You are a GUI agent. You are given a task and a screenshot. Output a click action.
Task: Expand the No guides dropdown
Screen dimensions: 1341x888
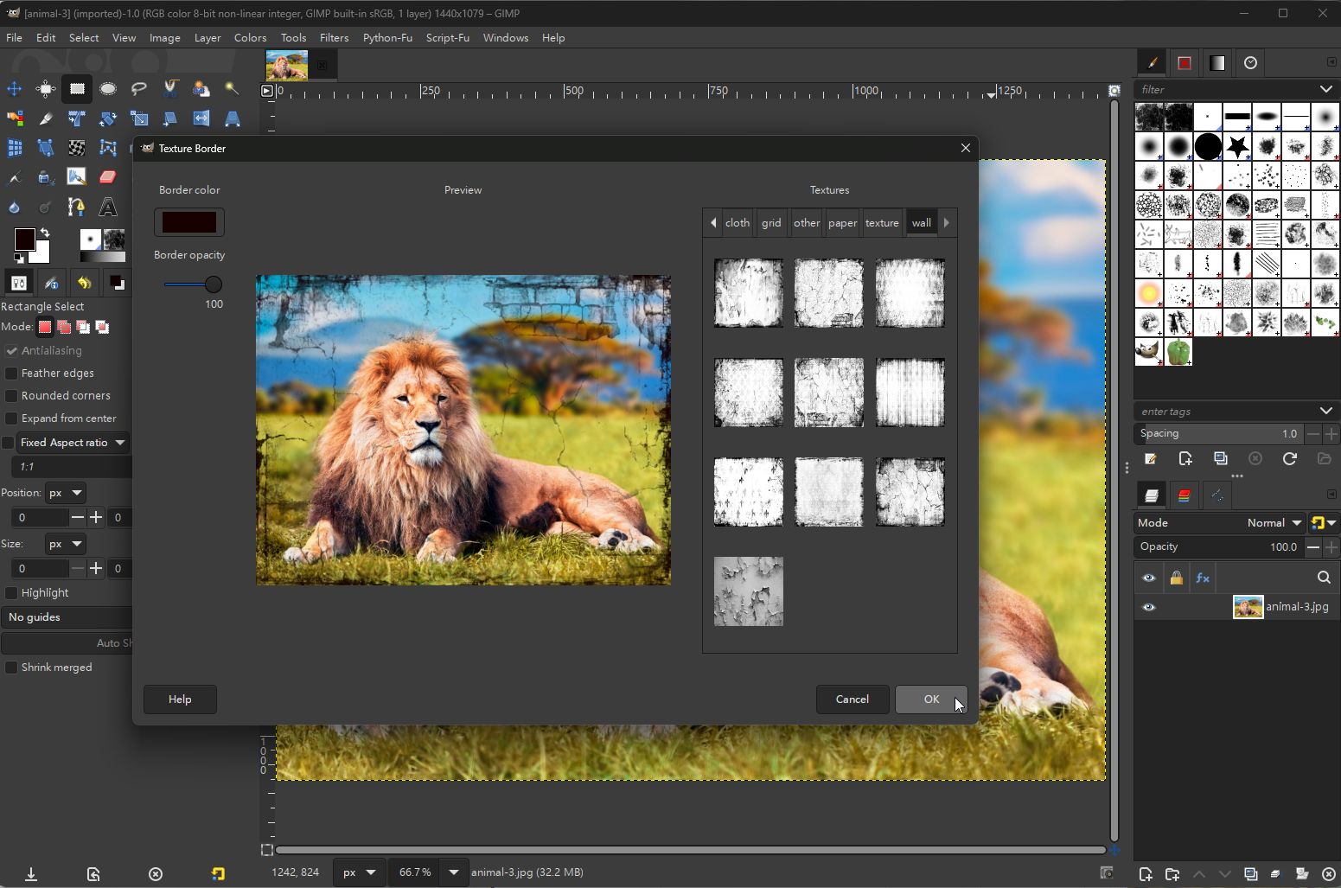[x=66, y=617]
